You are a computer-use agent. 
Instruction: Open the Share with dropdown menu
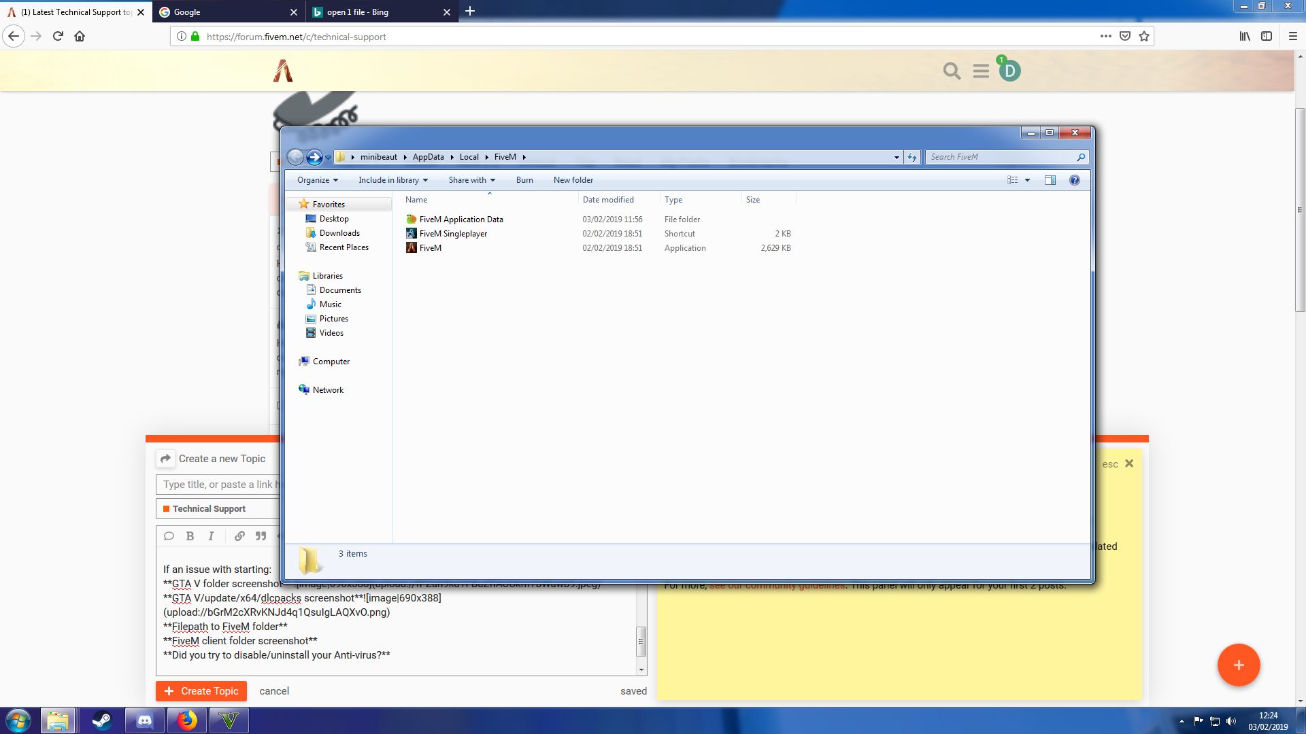(472, 180)
